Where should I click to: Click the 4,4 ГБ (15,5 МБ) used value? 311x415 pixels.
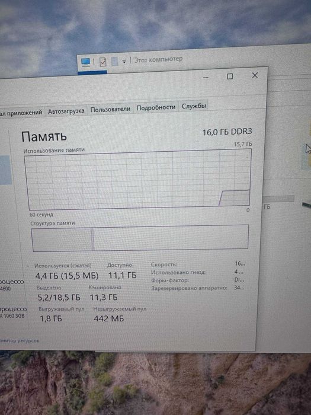click(67, 276)
